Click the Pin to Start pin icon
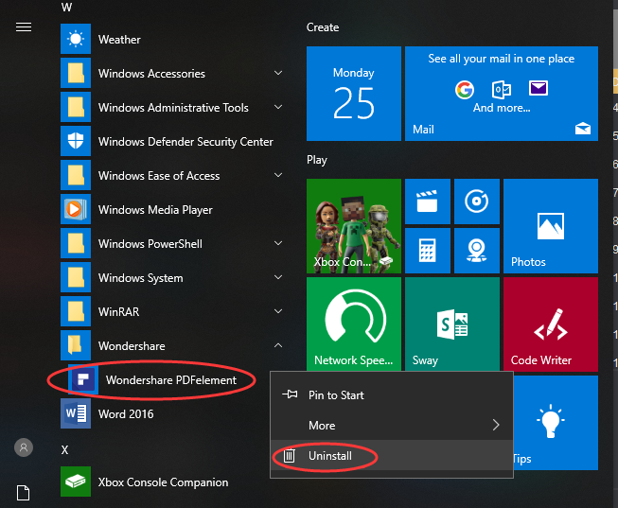 pyautogui.click(x=290, y=394)
